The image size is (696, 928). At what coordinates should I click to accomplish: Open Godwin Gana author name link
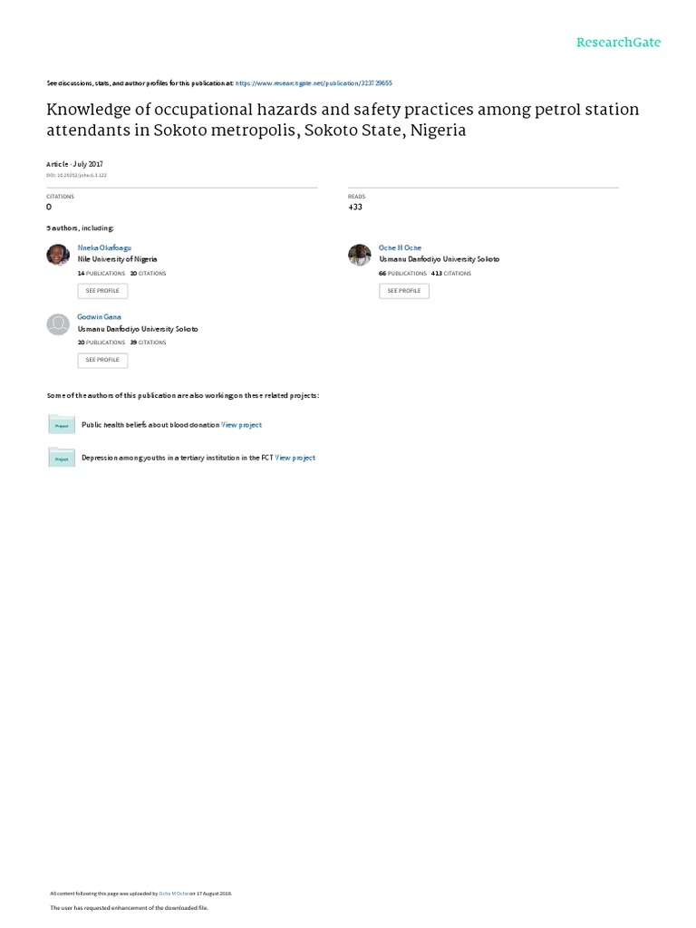pyautogui.click(x=99, y=317)
